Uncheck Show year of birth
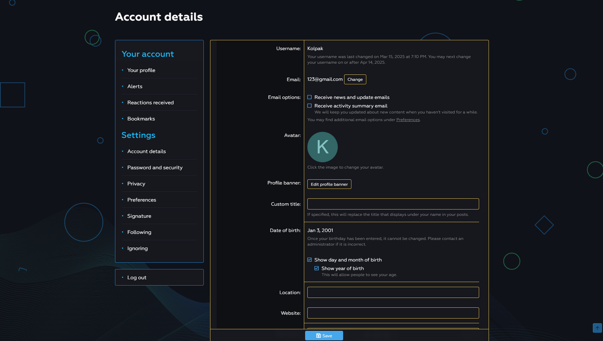Image resolution: width=603 pixels, height=341 pixels. [x=317, y=268]
